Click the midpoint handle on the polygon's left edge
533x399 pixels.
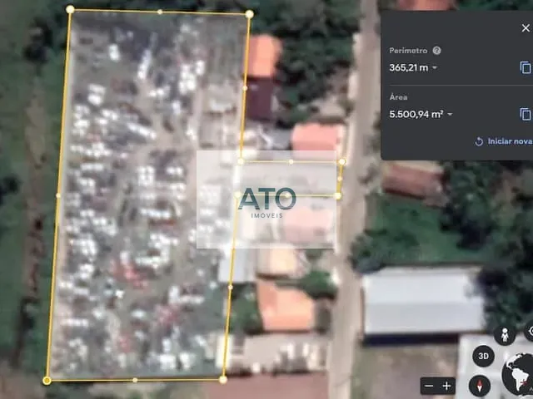coord(58,195)
